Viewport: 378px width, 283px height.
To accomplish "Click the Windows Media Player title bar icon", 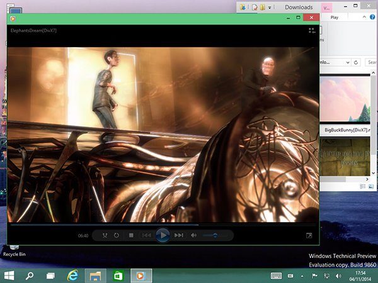I will pos(13,18).
